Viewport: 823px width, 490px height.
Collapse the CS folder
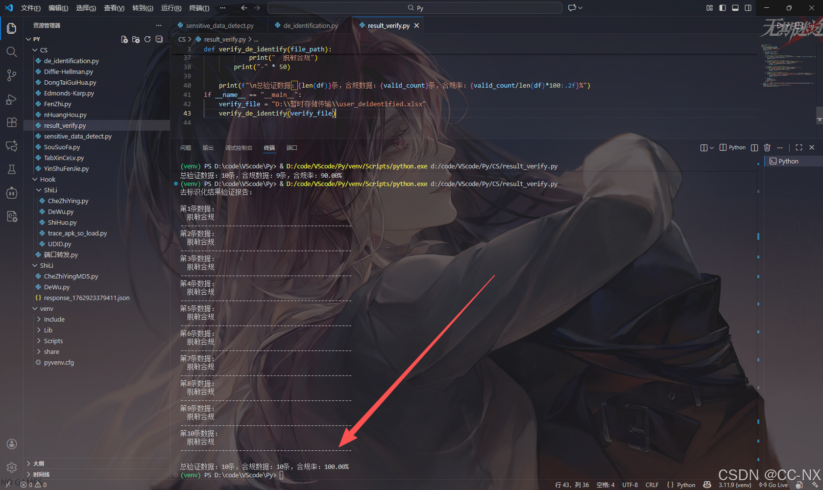[x=35, y=50]
